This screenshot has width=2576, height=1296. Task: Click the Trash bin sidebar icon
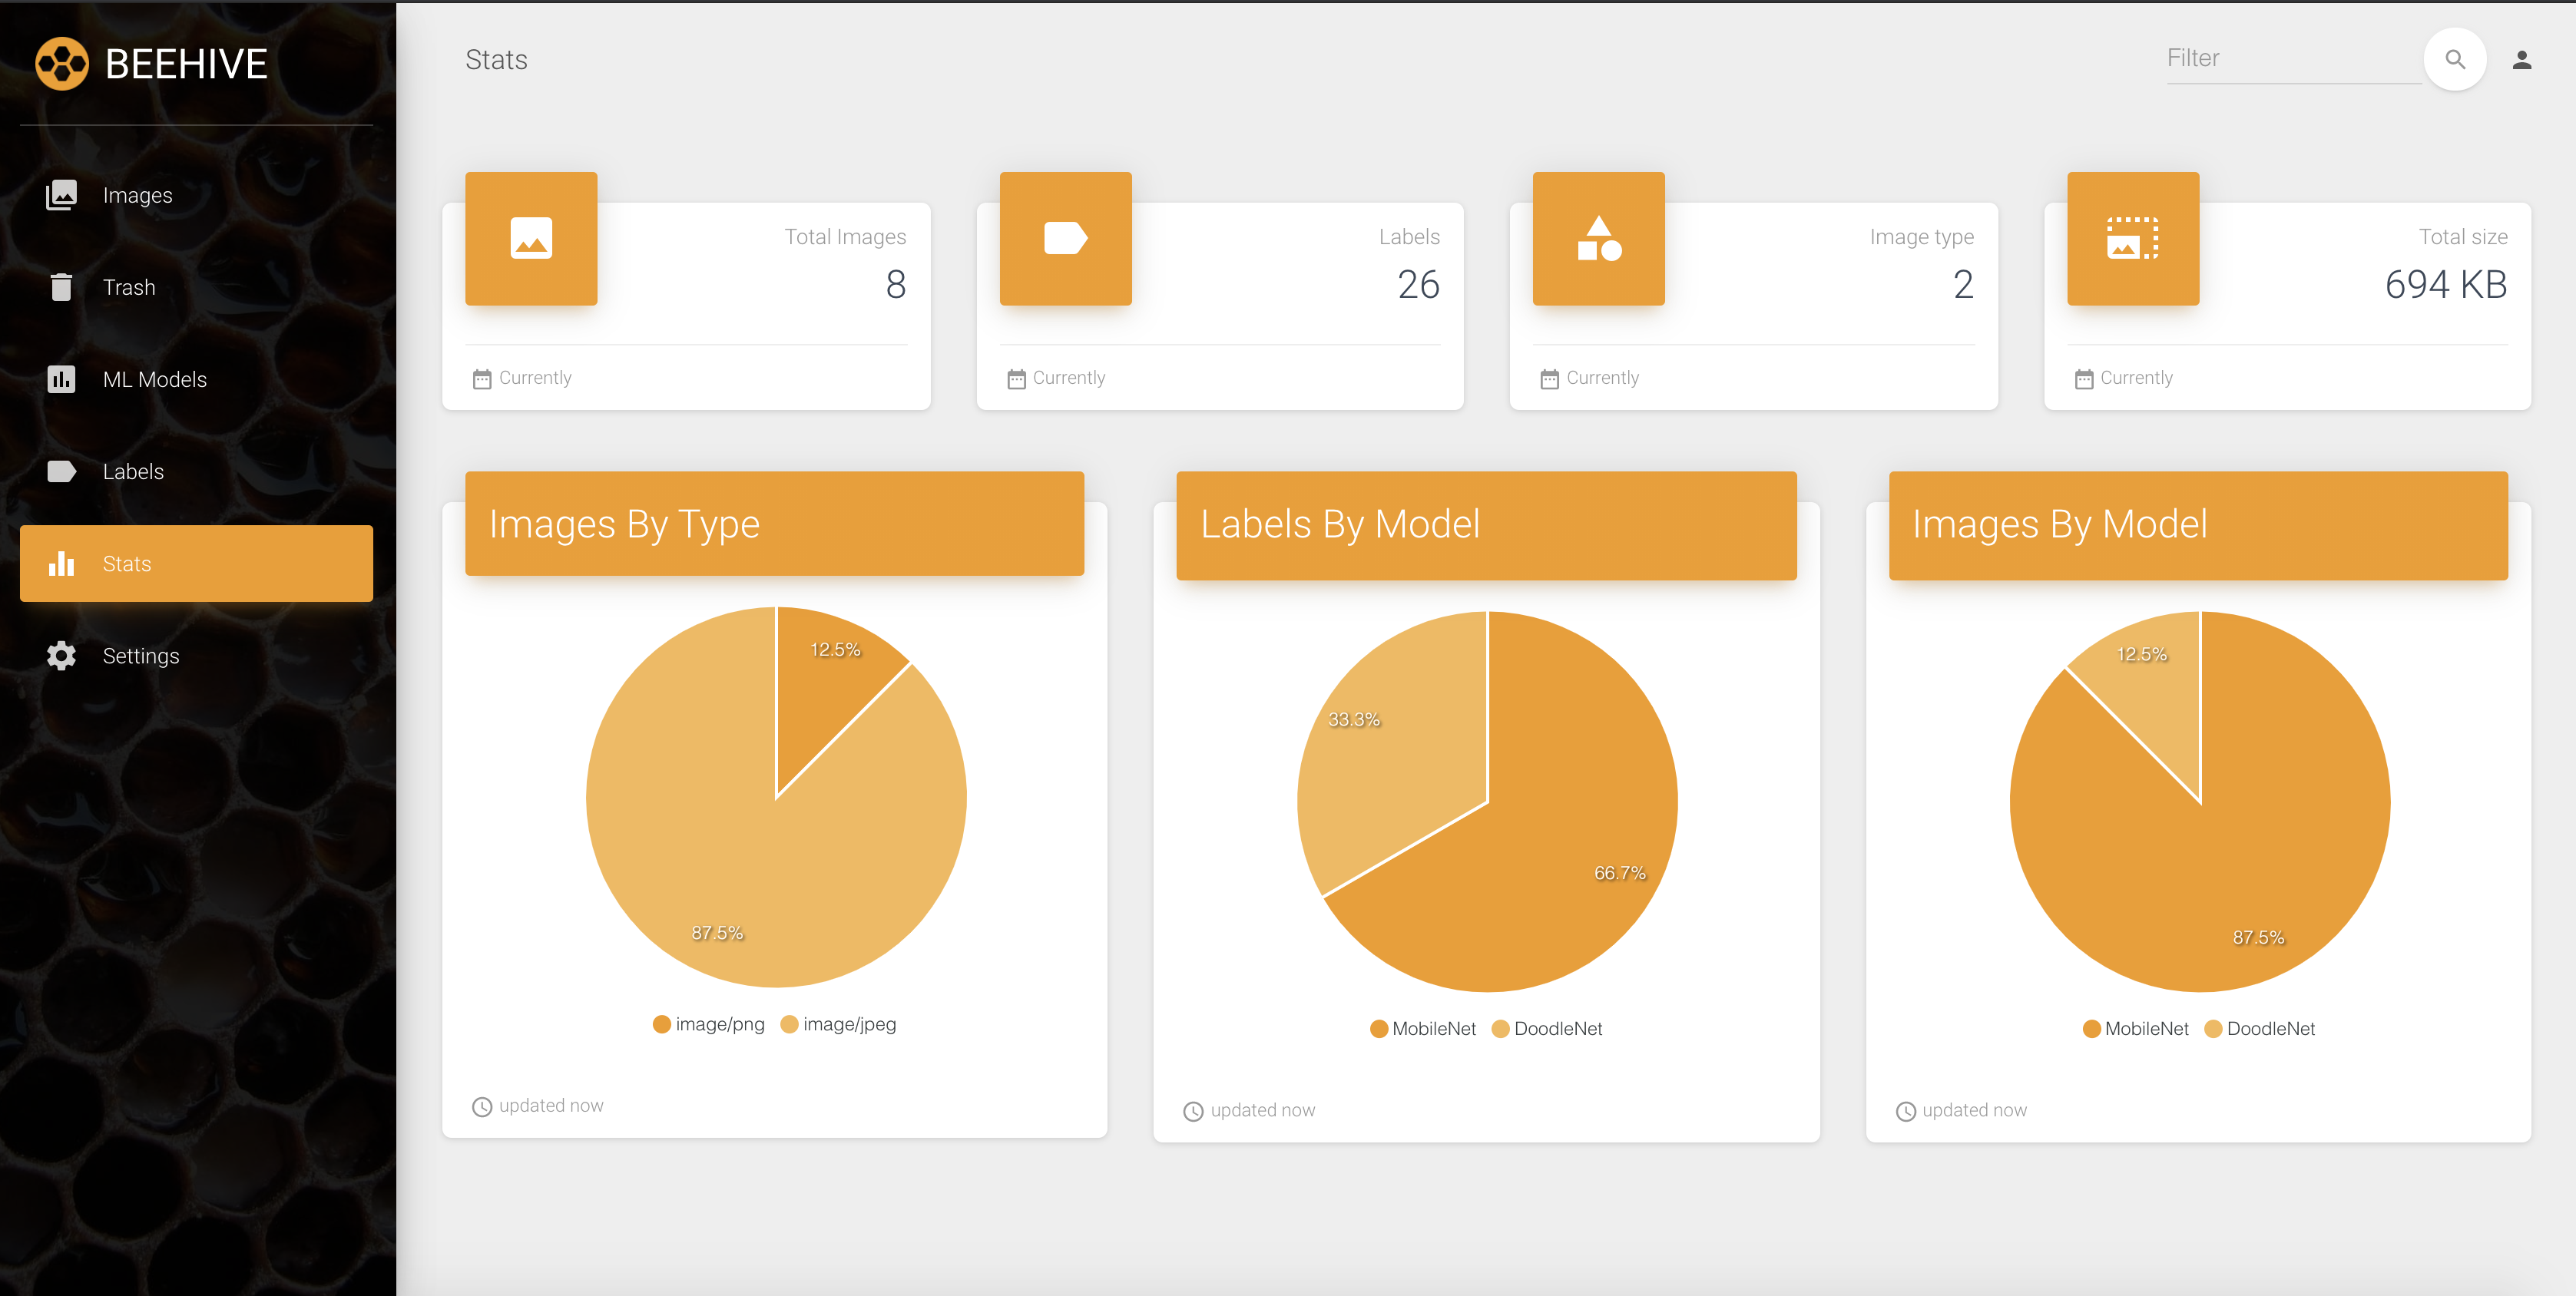click(x=61, y=287)
